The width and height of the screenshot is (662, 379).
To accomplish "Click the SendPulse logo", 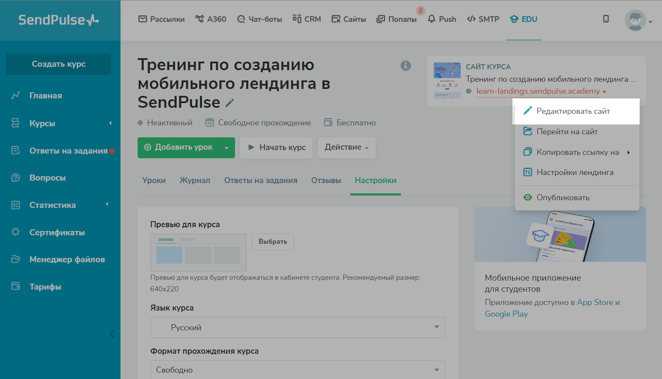I will [x=59, y=20].
